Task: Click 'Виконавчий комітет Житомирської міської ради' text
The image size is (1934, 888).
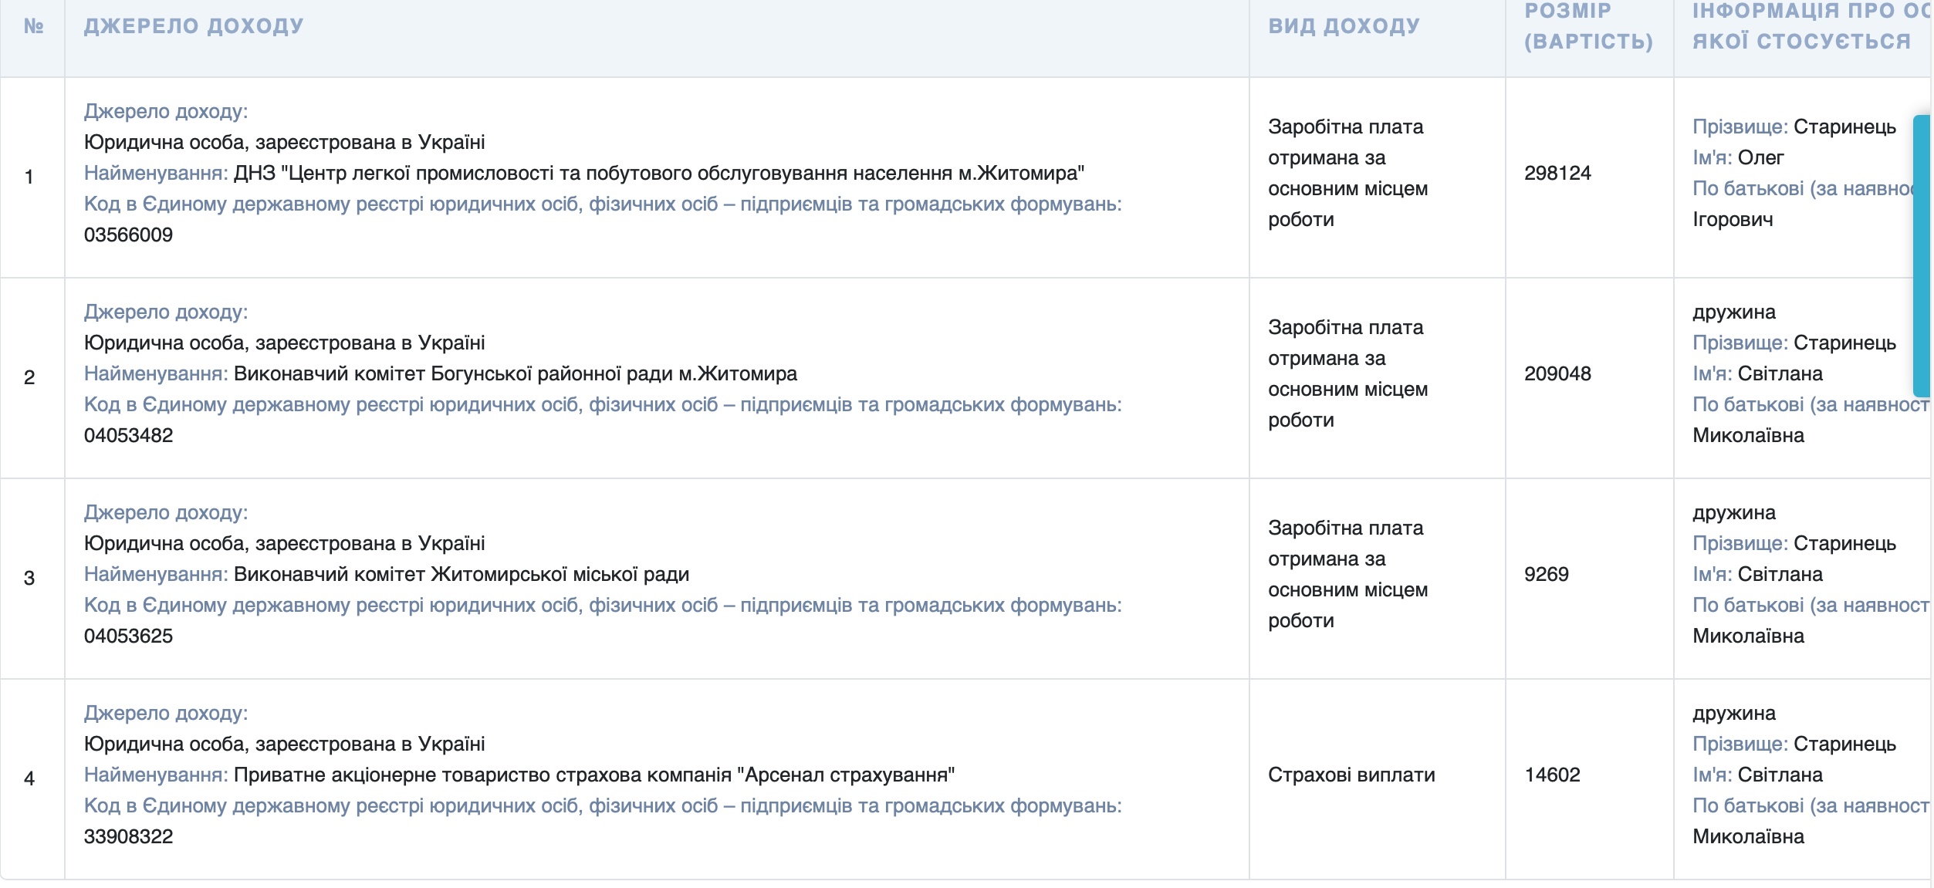Action: 461,574
